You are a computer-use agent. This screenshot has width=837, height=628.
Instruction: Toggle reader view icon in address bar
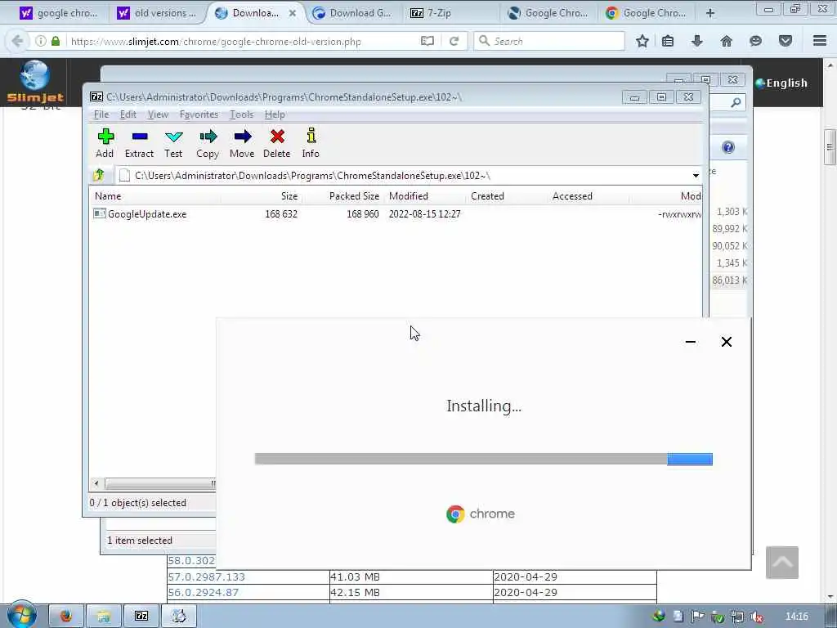427,41
